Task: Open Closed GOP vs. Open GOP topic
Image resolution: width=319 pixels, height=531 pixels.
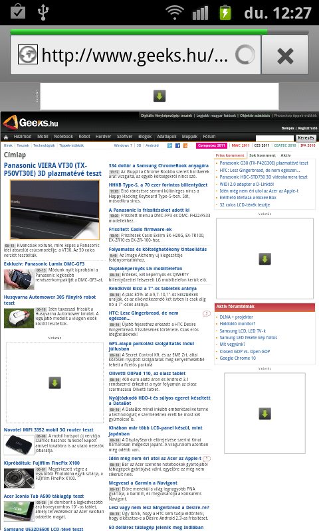Action: (x=245, y=352)
